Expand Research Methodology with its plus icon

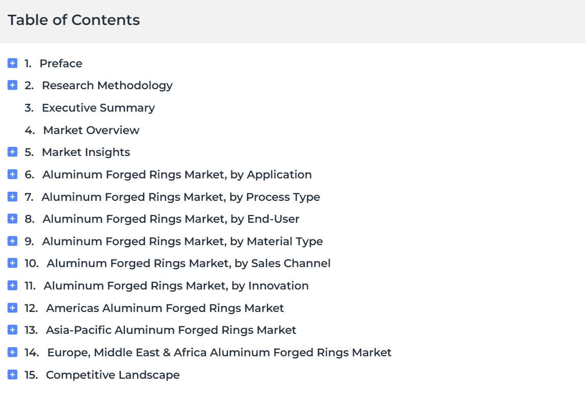[x=12, y=85]
